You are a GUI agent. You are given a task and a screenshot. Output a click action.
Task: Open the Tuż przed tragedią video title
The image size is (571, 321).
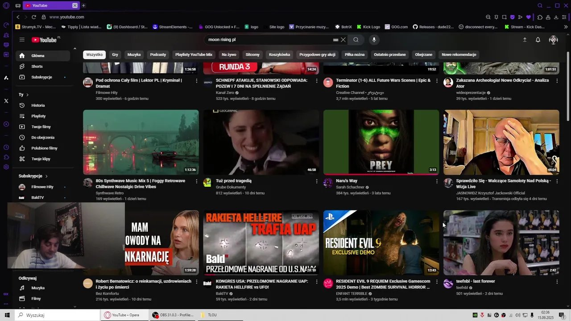(x=234, y=181)
